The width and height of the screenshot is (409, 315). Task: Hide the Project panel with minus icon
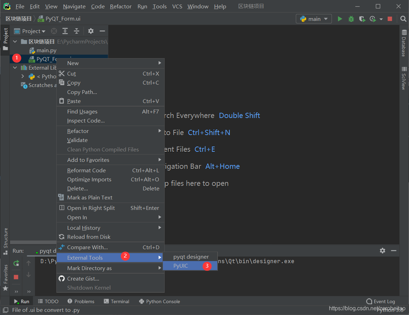pyautogui.click(x=102, y=31)
